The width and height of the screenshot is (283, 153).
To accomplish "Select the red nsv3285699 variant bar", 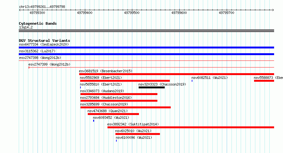I will coord(125,107).
